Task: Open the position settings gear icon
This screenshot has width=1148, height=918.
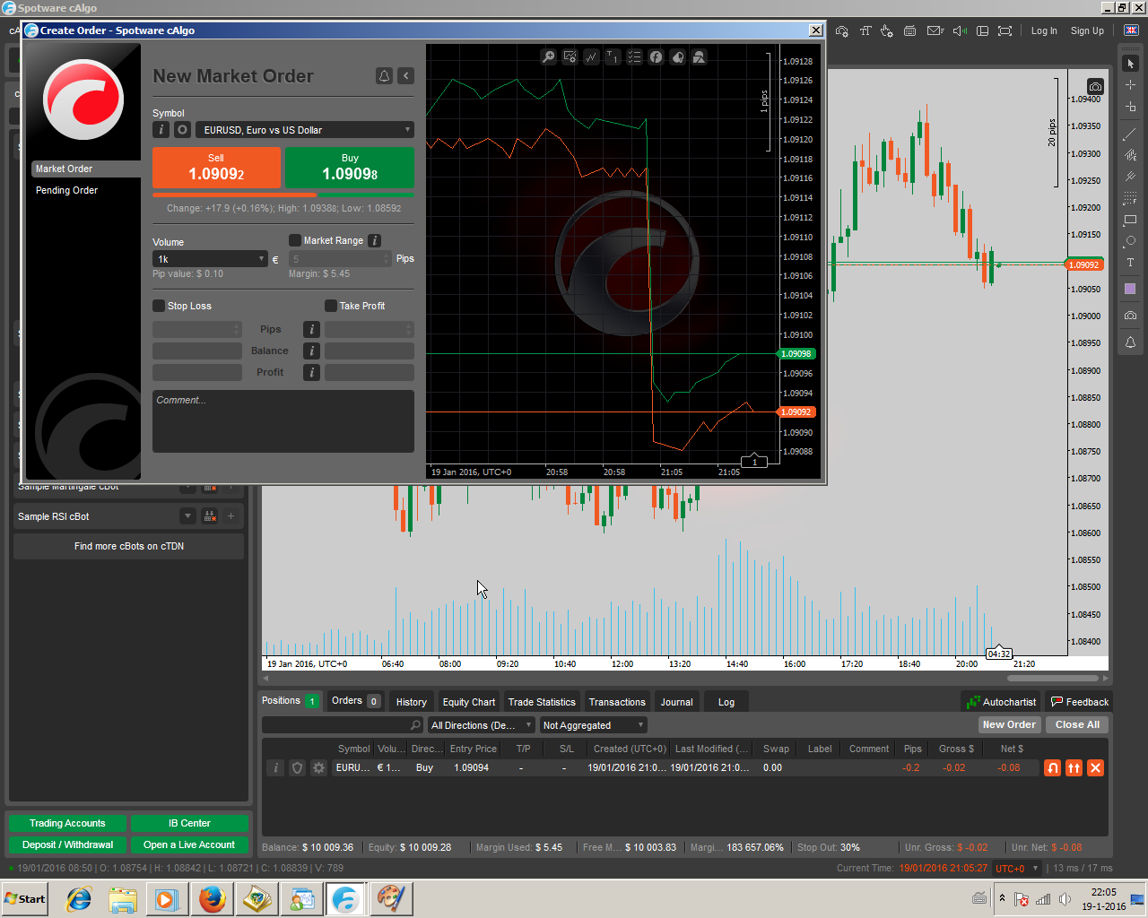Action: tap(318, 767)
